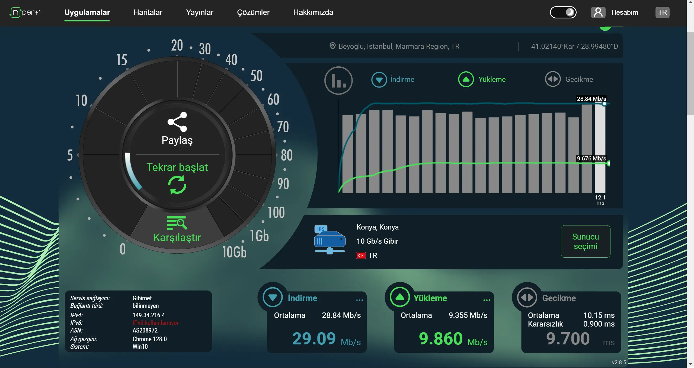Click the Gecikme card latency icon
This screenshot has height=368, width=694.
pos(527,297)
